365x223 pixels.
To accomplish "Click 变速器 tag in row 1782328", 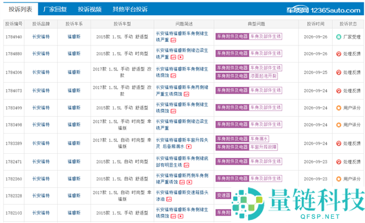I will pos(223,195).
